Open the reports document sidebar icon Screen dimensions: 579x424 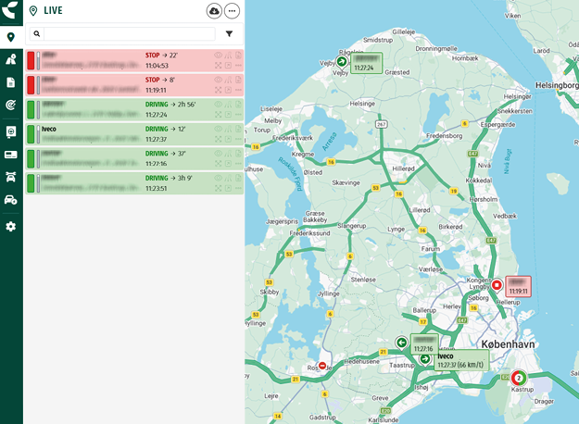11,82
